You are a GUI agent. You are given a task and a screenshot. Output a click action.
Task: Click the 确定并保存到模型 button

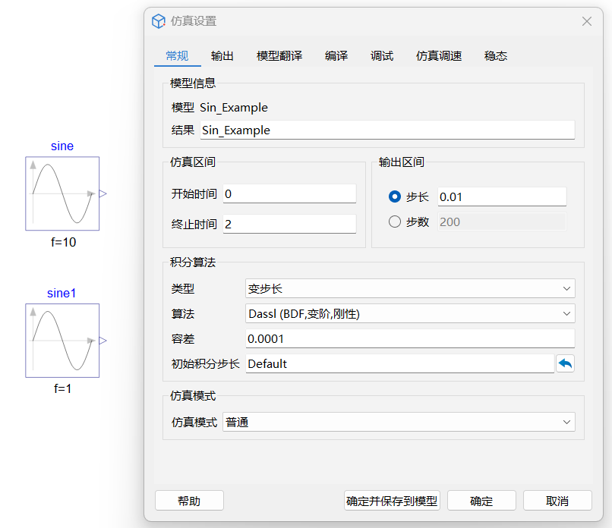392,501
